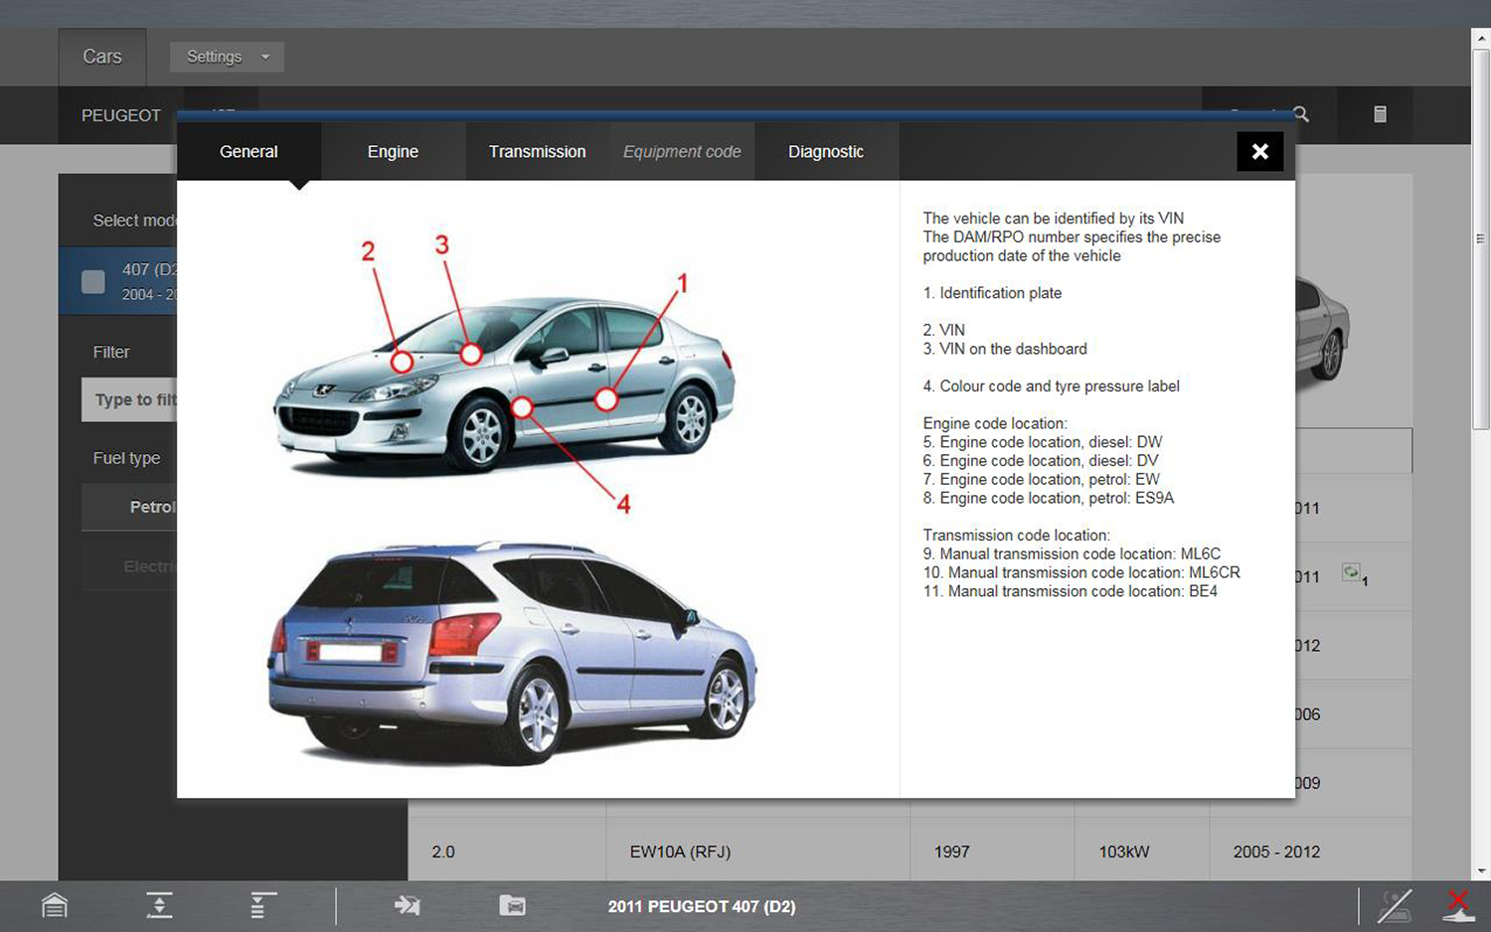
Task: Open the calculator icon in top bar
Action: 1380,114
